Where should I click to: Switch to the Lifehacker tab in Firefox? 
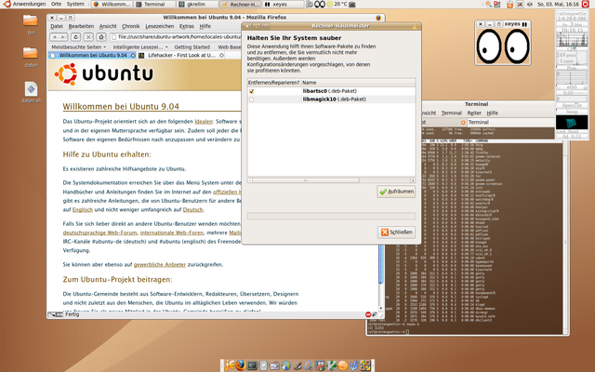[x=181, y=56]
